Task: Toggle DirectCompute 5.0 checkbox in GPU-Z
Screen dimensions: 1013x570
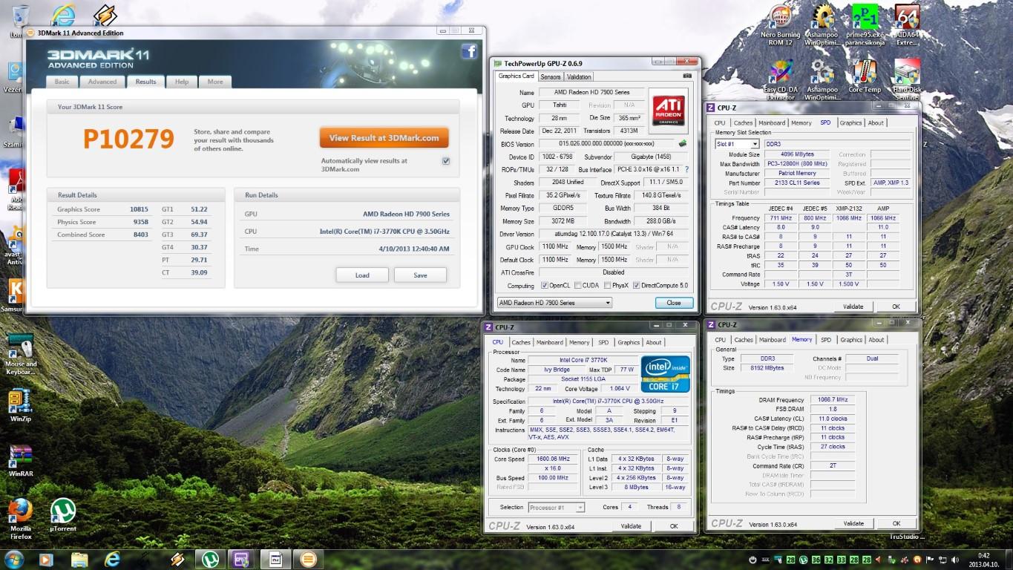Action: pos(637,286)
